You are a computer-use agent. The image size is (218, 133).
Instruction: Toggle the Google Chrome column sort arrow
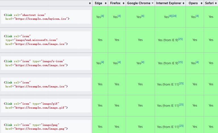153,3
